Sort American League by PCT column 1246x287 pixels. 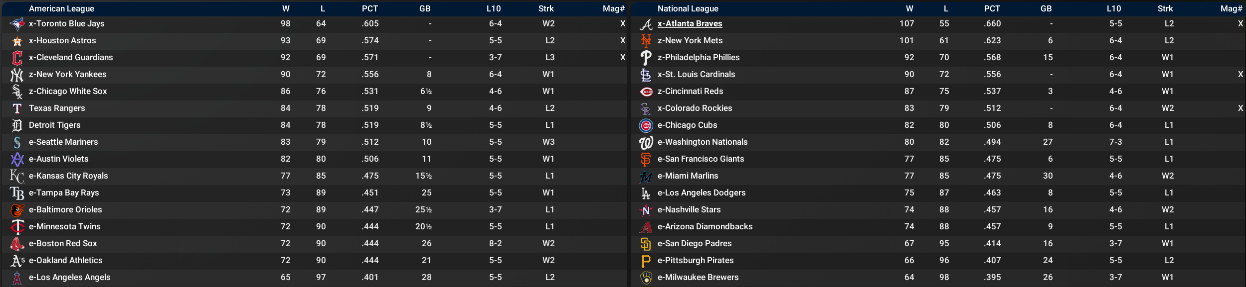[369, 8]
